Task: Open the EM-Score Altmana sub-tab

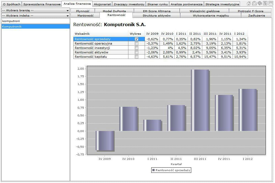Action: [x=157, y=11]
